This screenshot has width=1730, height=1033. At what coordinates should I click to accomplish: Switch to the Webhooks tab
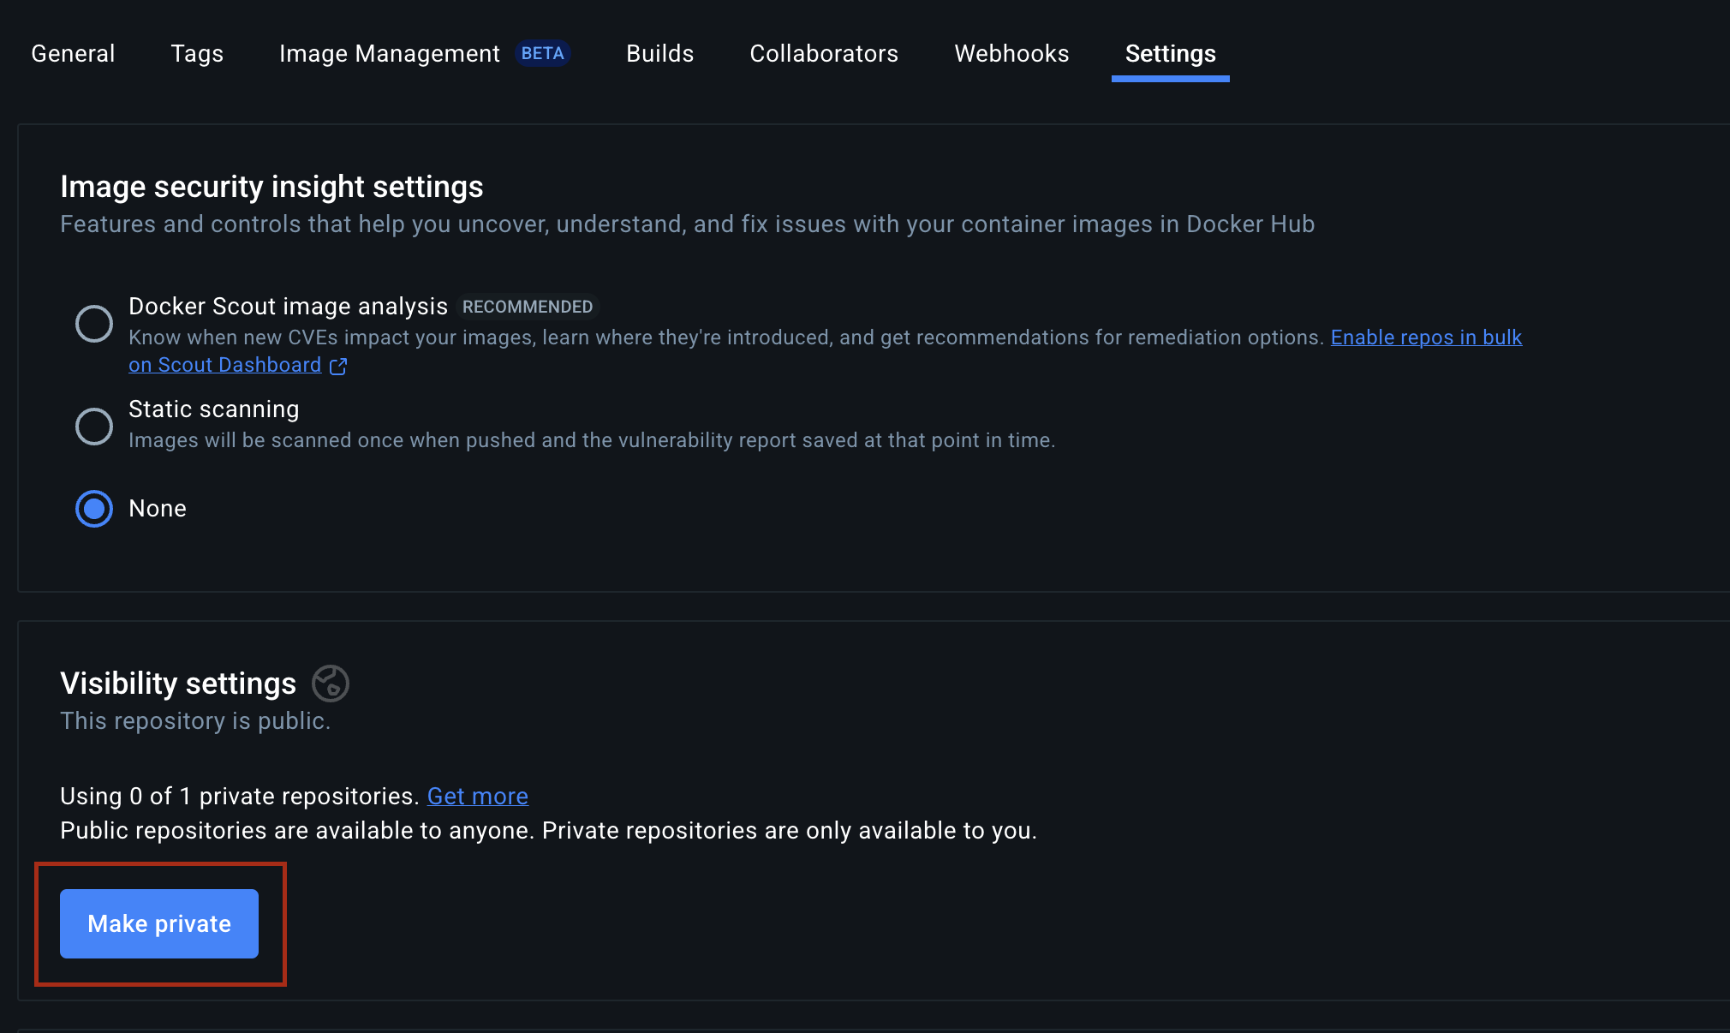coord(1011,53)
